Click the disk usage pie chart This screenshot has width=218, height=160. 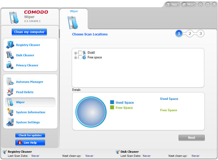point(91,112)
